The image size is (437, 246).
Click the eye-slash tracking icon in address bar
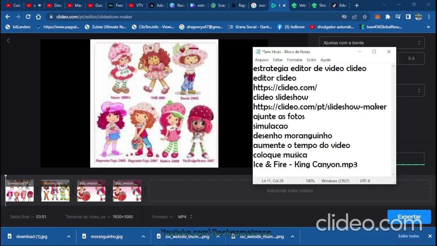pyautogui.click(x=344, y=16)
